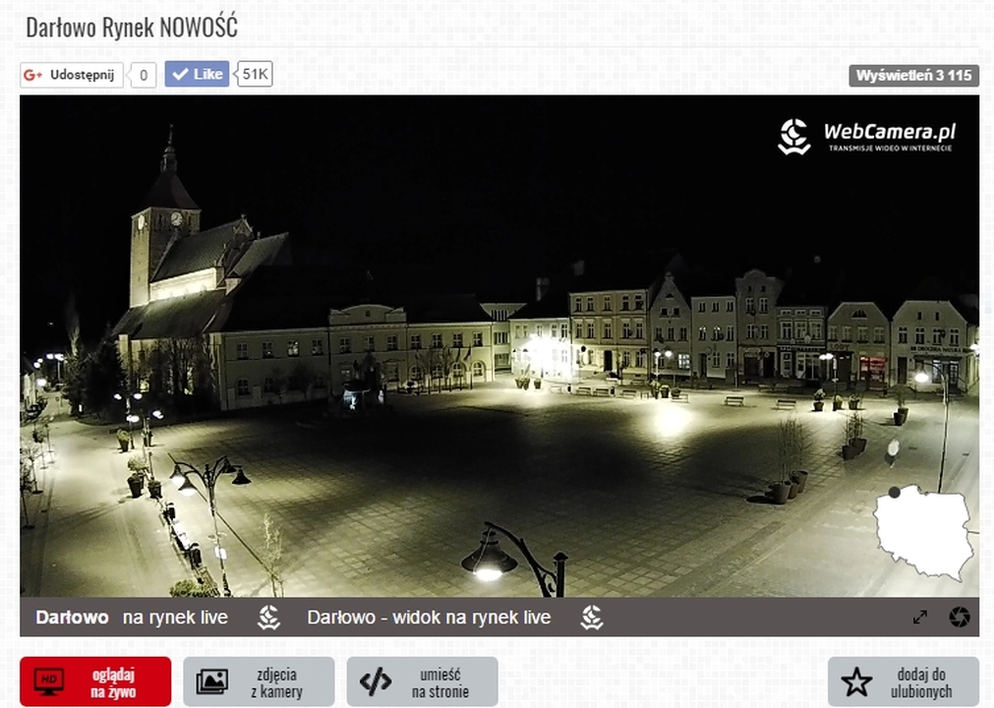The image size is (994, 708).
Task: Click the camera aperture snapshot icon
Action: 960,618
